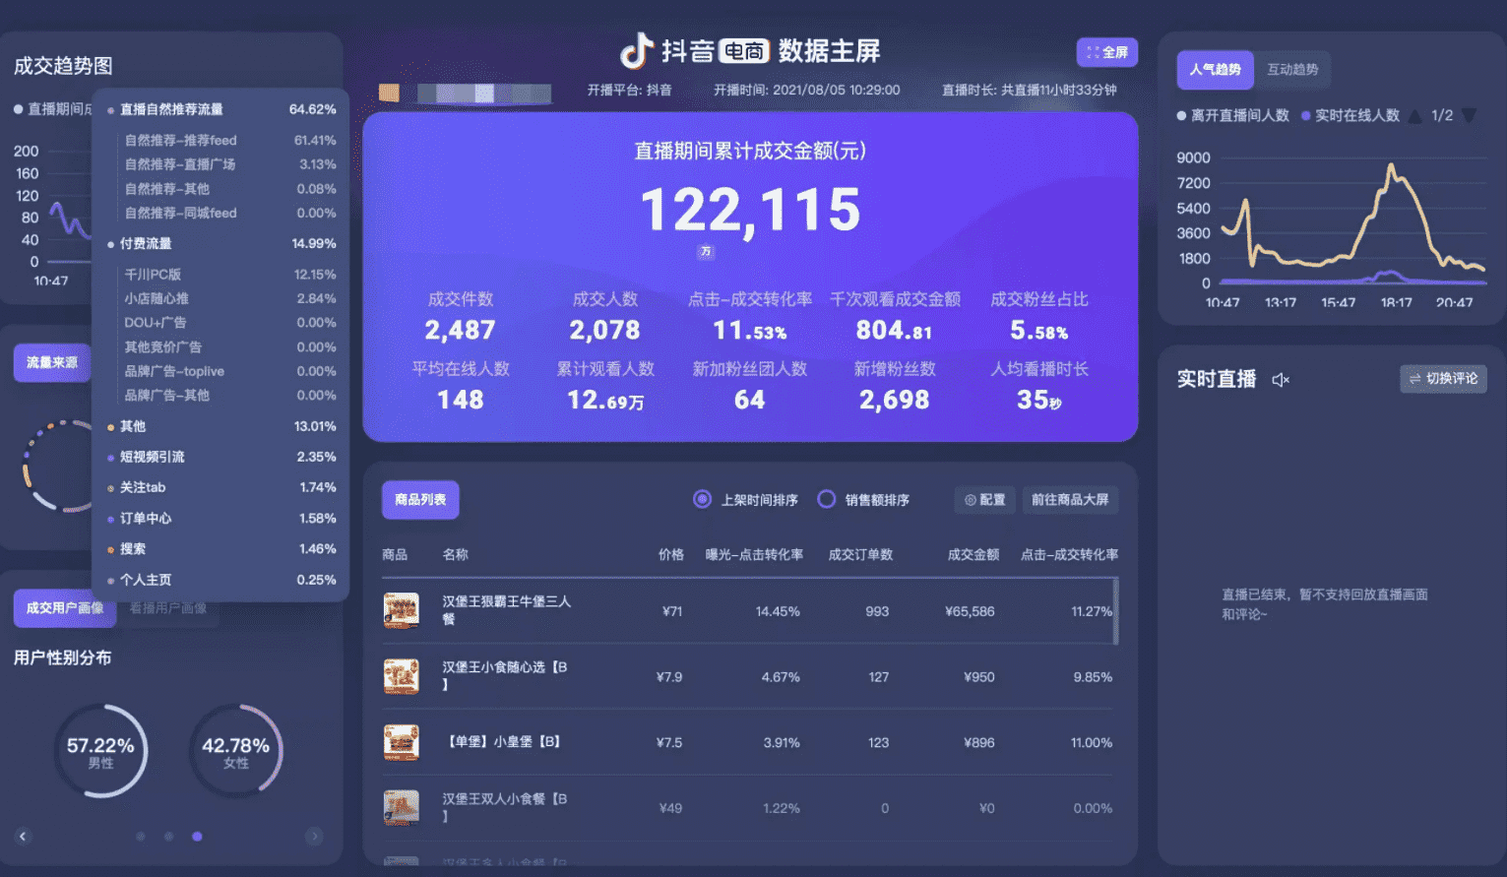Image resolution: width=1507 pixels, height=877 pixels.
Task: Go to next legend page with down triangle
Action: coord(1469,116)
